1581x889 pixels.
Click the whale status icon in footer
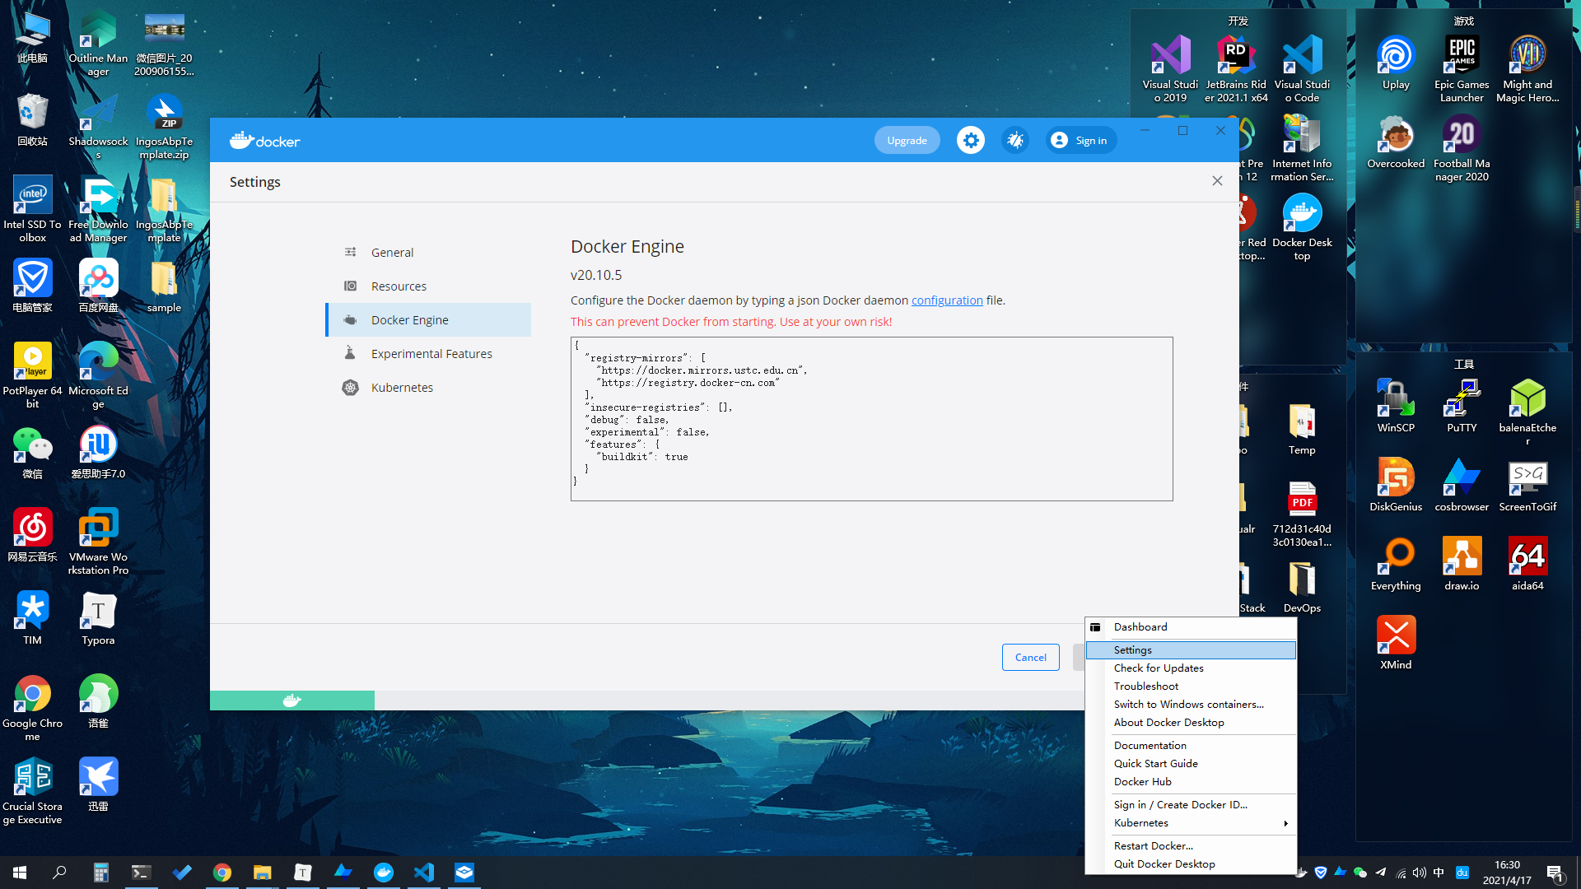291,700
